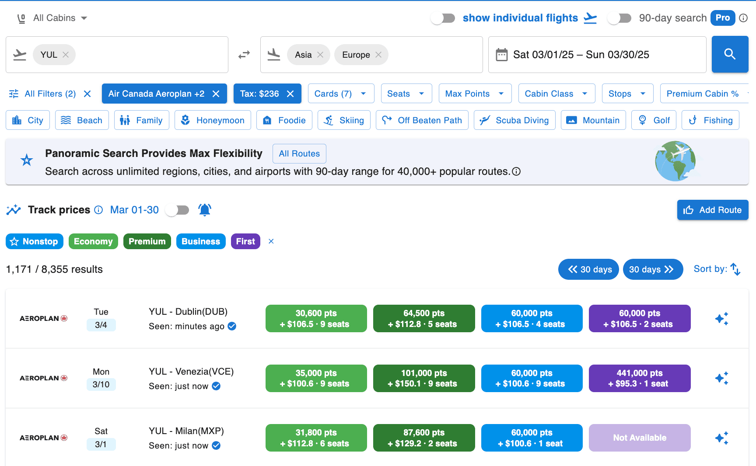Screen dimensions: 756x466
Task: Click the departure plane icon in origin field
Action: click(x=20, y=55)
